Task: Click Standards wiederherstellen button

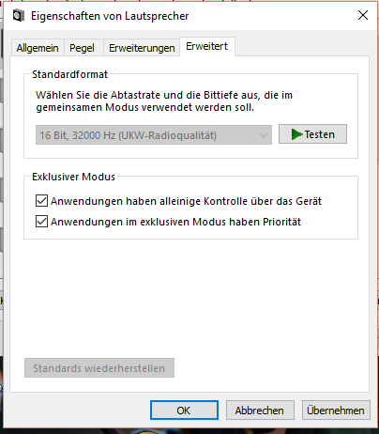Action: (99, 368)
